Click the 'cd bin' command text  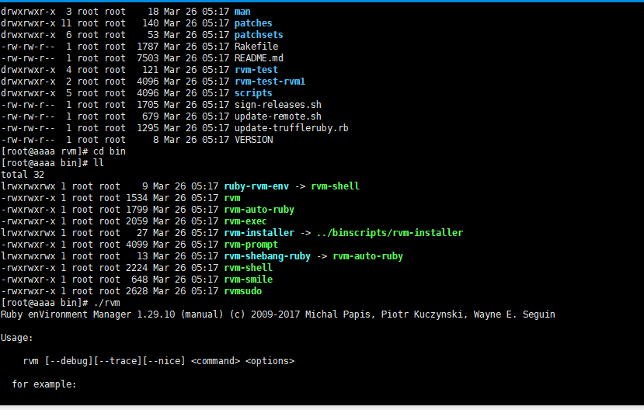(110, 151)
